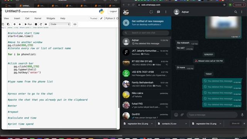Screen dimensions: 247x139
Task: Open the +62 878-7437-4198 chat
Action: pos(146,73)
